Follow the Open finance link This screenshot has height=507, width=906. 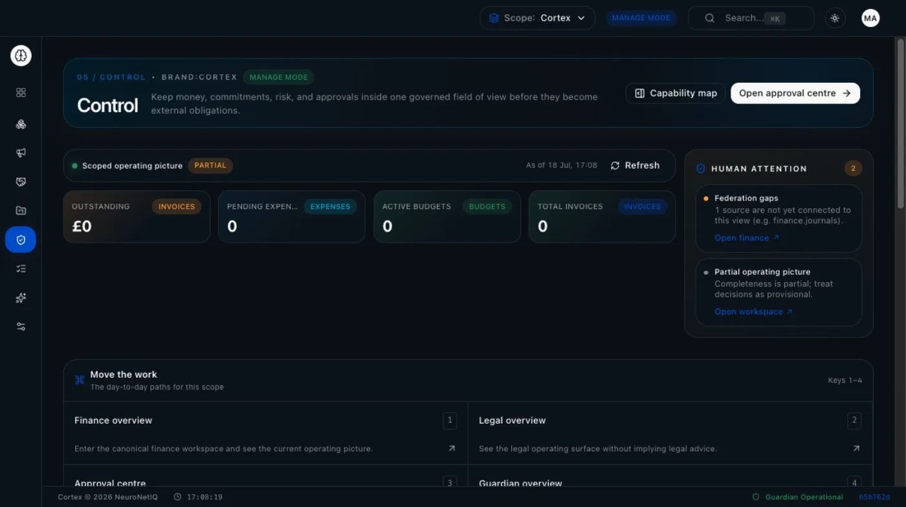[x=747, y=238]
